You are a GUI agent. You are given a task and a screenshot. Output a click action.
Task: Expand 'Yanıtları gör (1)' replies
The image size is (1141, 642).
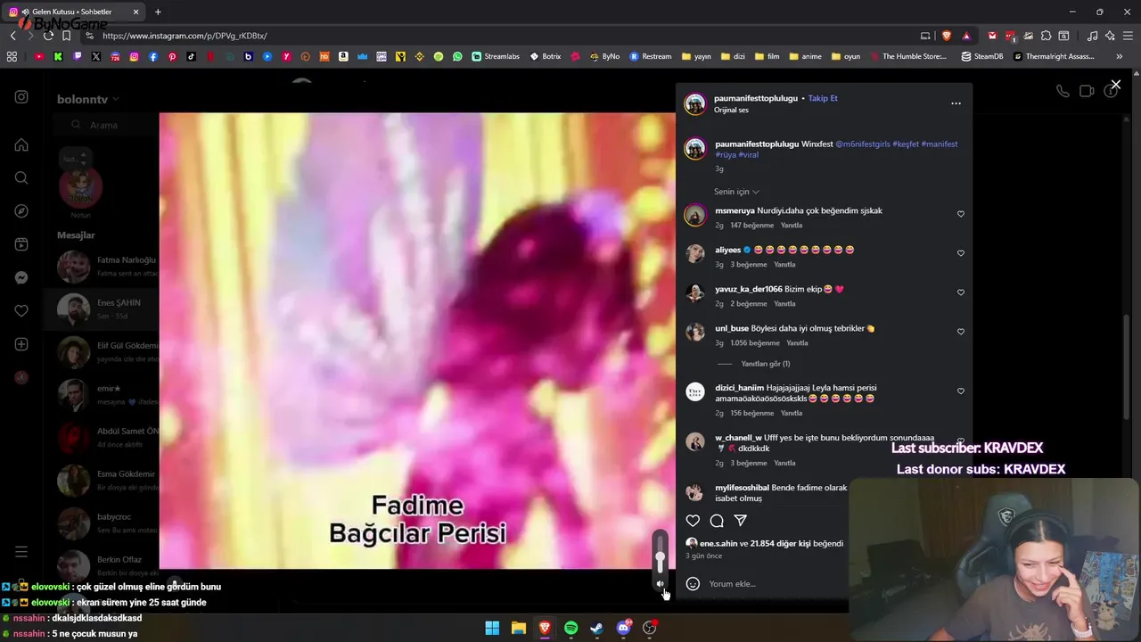point(766,364)
